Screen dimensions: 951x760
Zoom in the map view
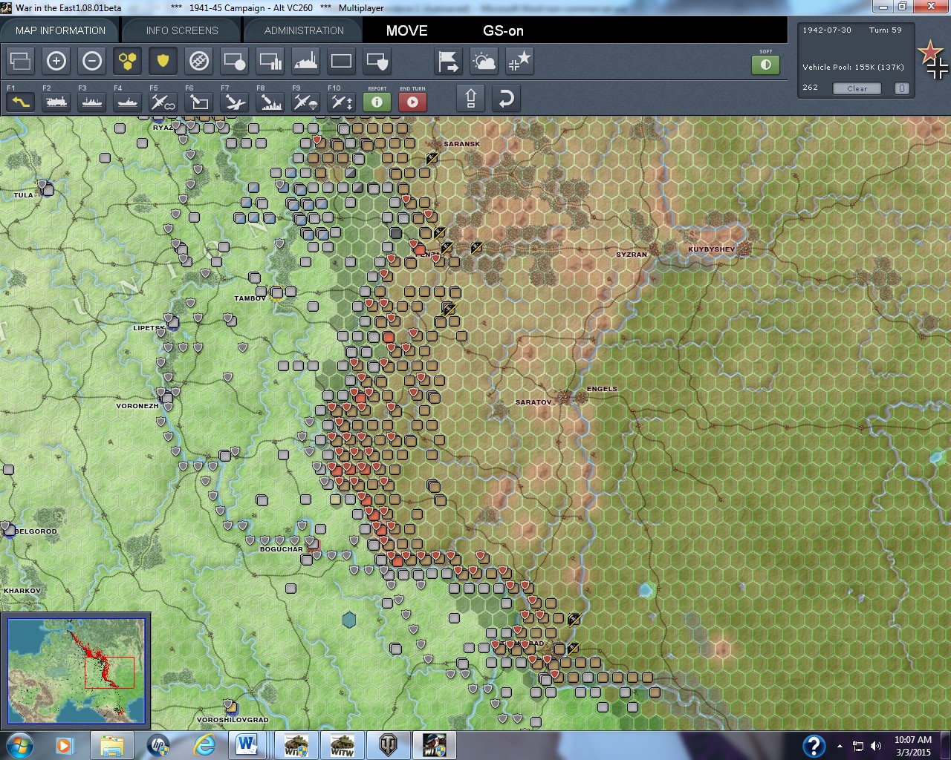(56, 61)
